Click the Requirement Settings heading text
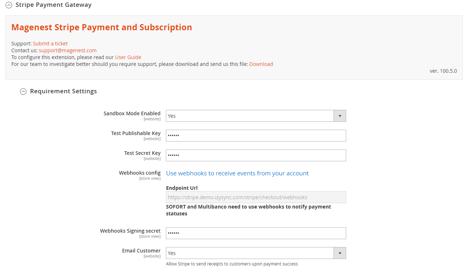 pos(63,91)
